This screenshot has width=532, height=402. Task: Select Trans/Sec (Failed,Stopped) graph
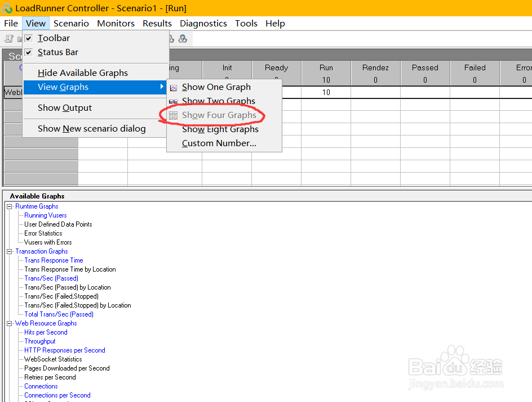coord(61,296)
